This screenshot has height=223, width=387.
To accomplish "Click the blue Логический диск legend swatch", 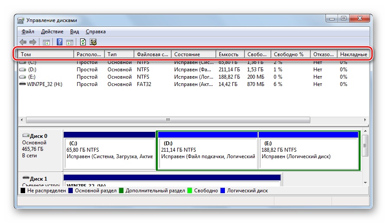I will coord(223,191).
